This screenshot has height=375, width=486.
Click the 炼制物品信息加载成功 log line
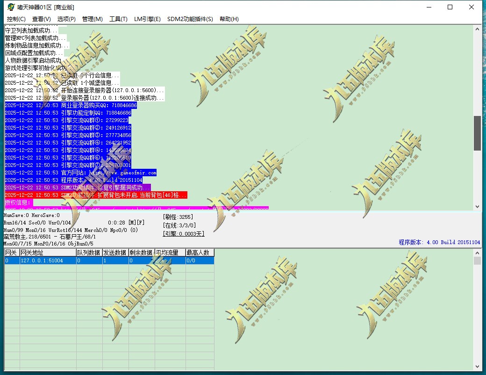(36, 46)
